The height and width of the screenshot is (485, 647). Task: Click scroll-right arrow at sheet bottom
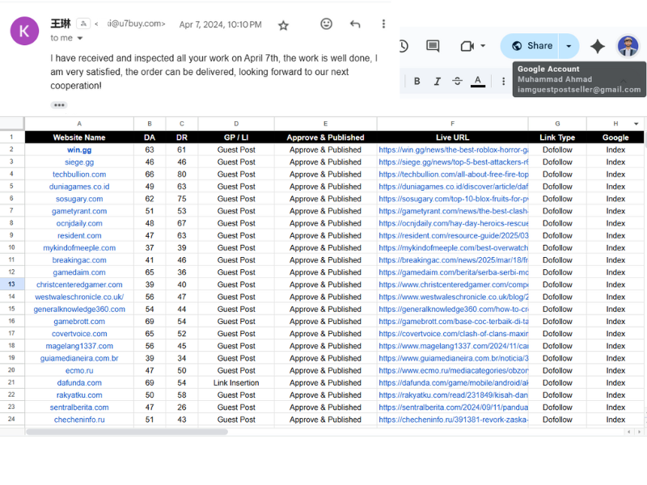coord(639,432)
